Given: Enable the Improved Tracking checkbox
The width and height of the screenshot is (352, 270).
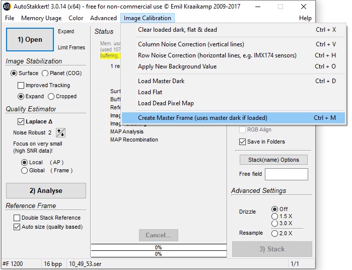Looking at the screenshot, I should 21,86.
